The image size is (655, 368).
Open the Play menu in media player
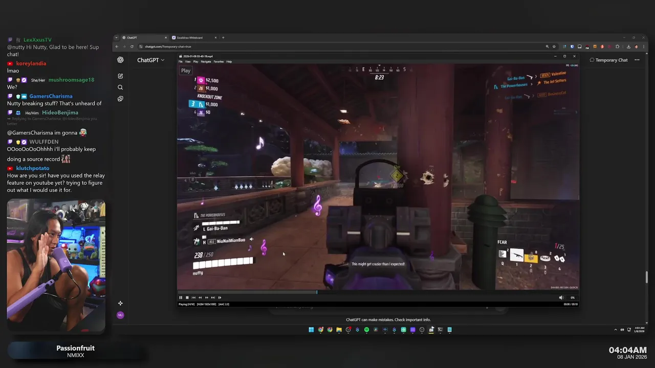pyautogui.click(x=195, y=61)
